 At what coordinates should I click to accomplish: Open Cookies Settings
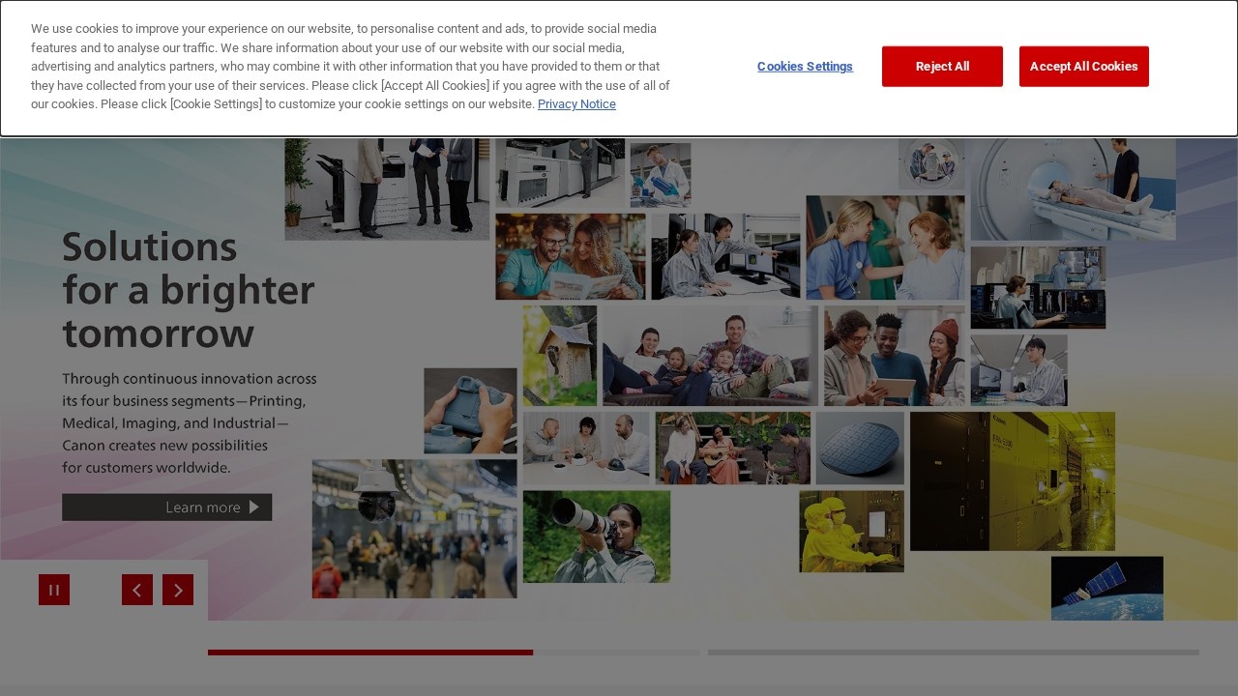[x=805, y=67]
